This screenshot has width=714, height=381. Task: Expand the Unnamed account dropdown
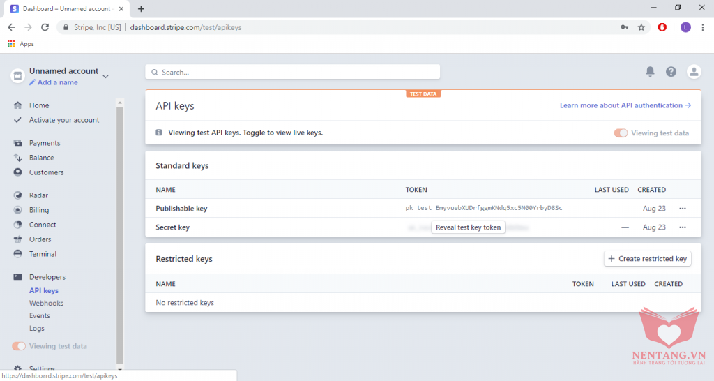105,76
